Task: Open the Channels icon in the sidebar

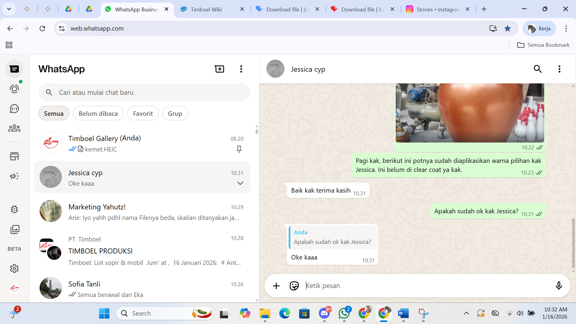Action: (14, 109)
